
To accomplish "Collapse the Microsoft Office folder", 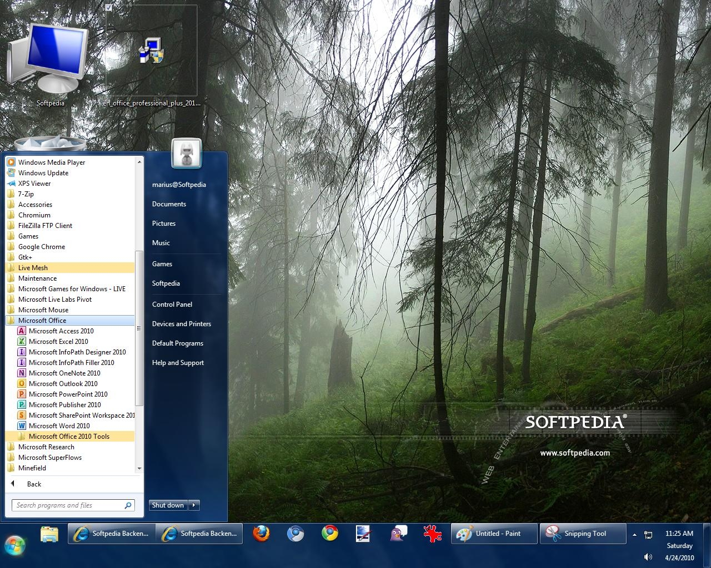I will click(42, 321).
